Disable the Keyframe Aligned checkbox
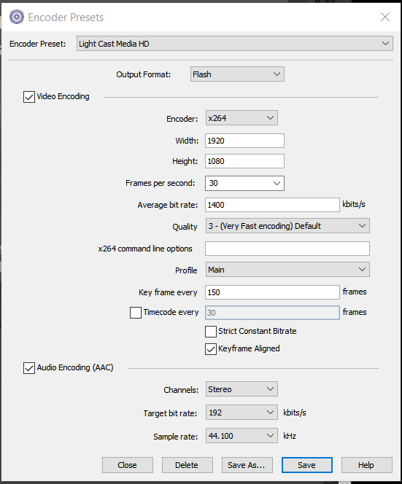This screenshot has width=402, height=484. [x=211, y=349]
